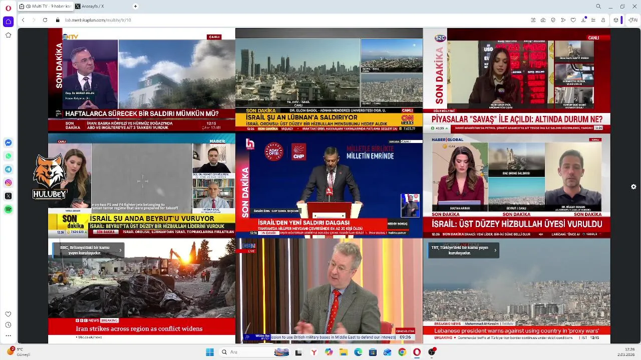Click 'HAFTALARCA SÜRECEK BİR SALDIRI MÜMKÜN MÜ?' headline
Screen dimensions: 641x360
click(x=142, y=113)
